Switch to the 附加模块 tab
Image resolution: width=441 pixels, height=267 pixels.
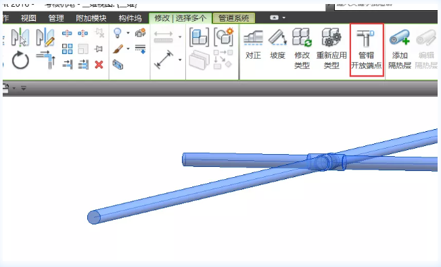[91, 18]
